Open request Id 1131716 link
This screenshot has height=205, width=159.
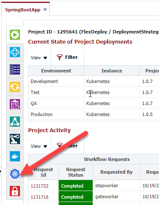click(40, 197)
